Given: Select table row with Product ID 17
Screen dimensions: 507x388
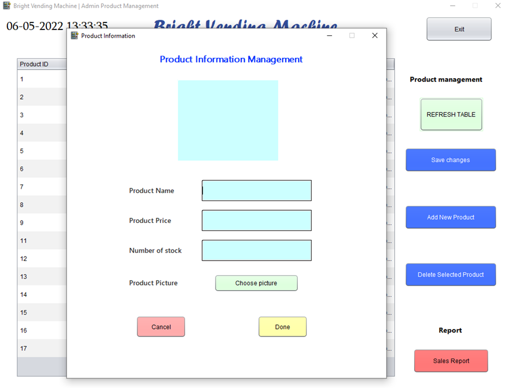Looking at the screenshot, I should [42, 348].
